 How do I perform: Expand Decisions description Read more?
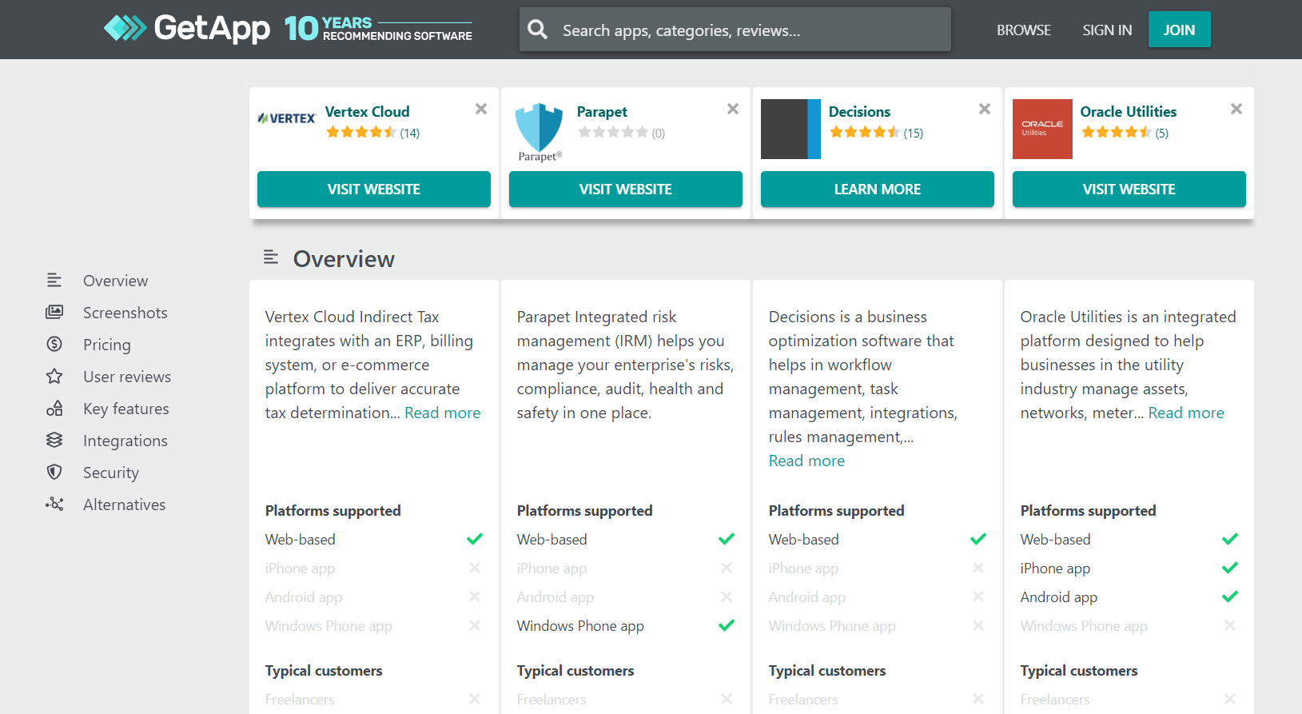click(x=806, y=461)
